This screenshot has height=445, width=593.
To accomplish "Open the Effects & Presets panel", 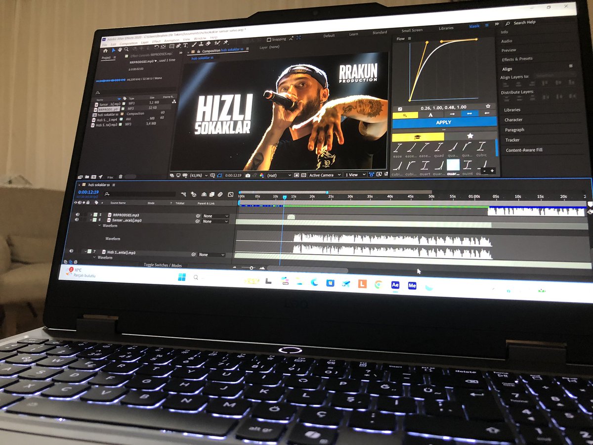I will [x=517, y=59].
